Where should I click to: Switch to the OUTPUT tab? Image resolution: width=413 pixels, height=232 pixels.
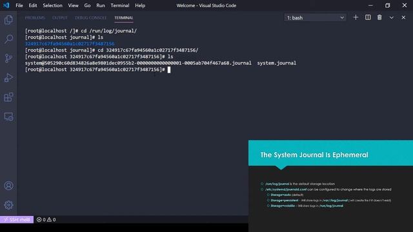point(60,18)
